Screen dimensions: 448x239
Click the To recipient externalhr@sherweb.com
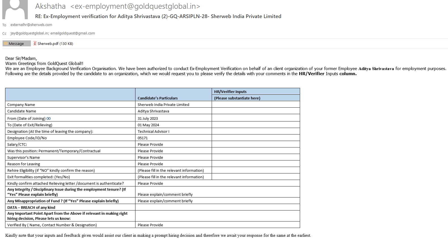(x=31, y=25)
